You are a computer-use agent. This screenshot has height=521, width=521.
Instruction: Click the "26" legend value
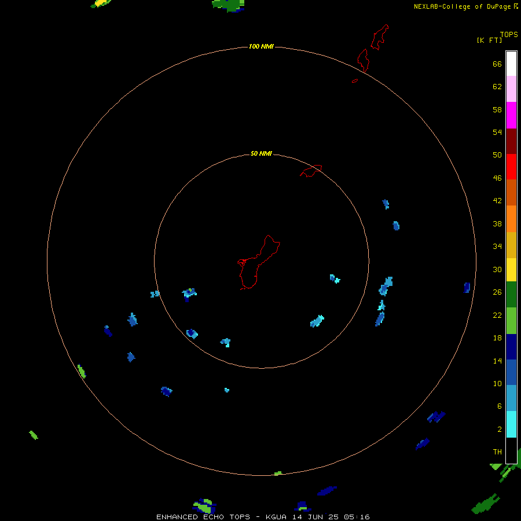497,292
